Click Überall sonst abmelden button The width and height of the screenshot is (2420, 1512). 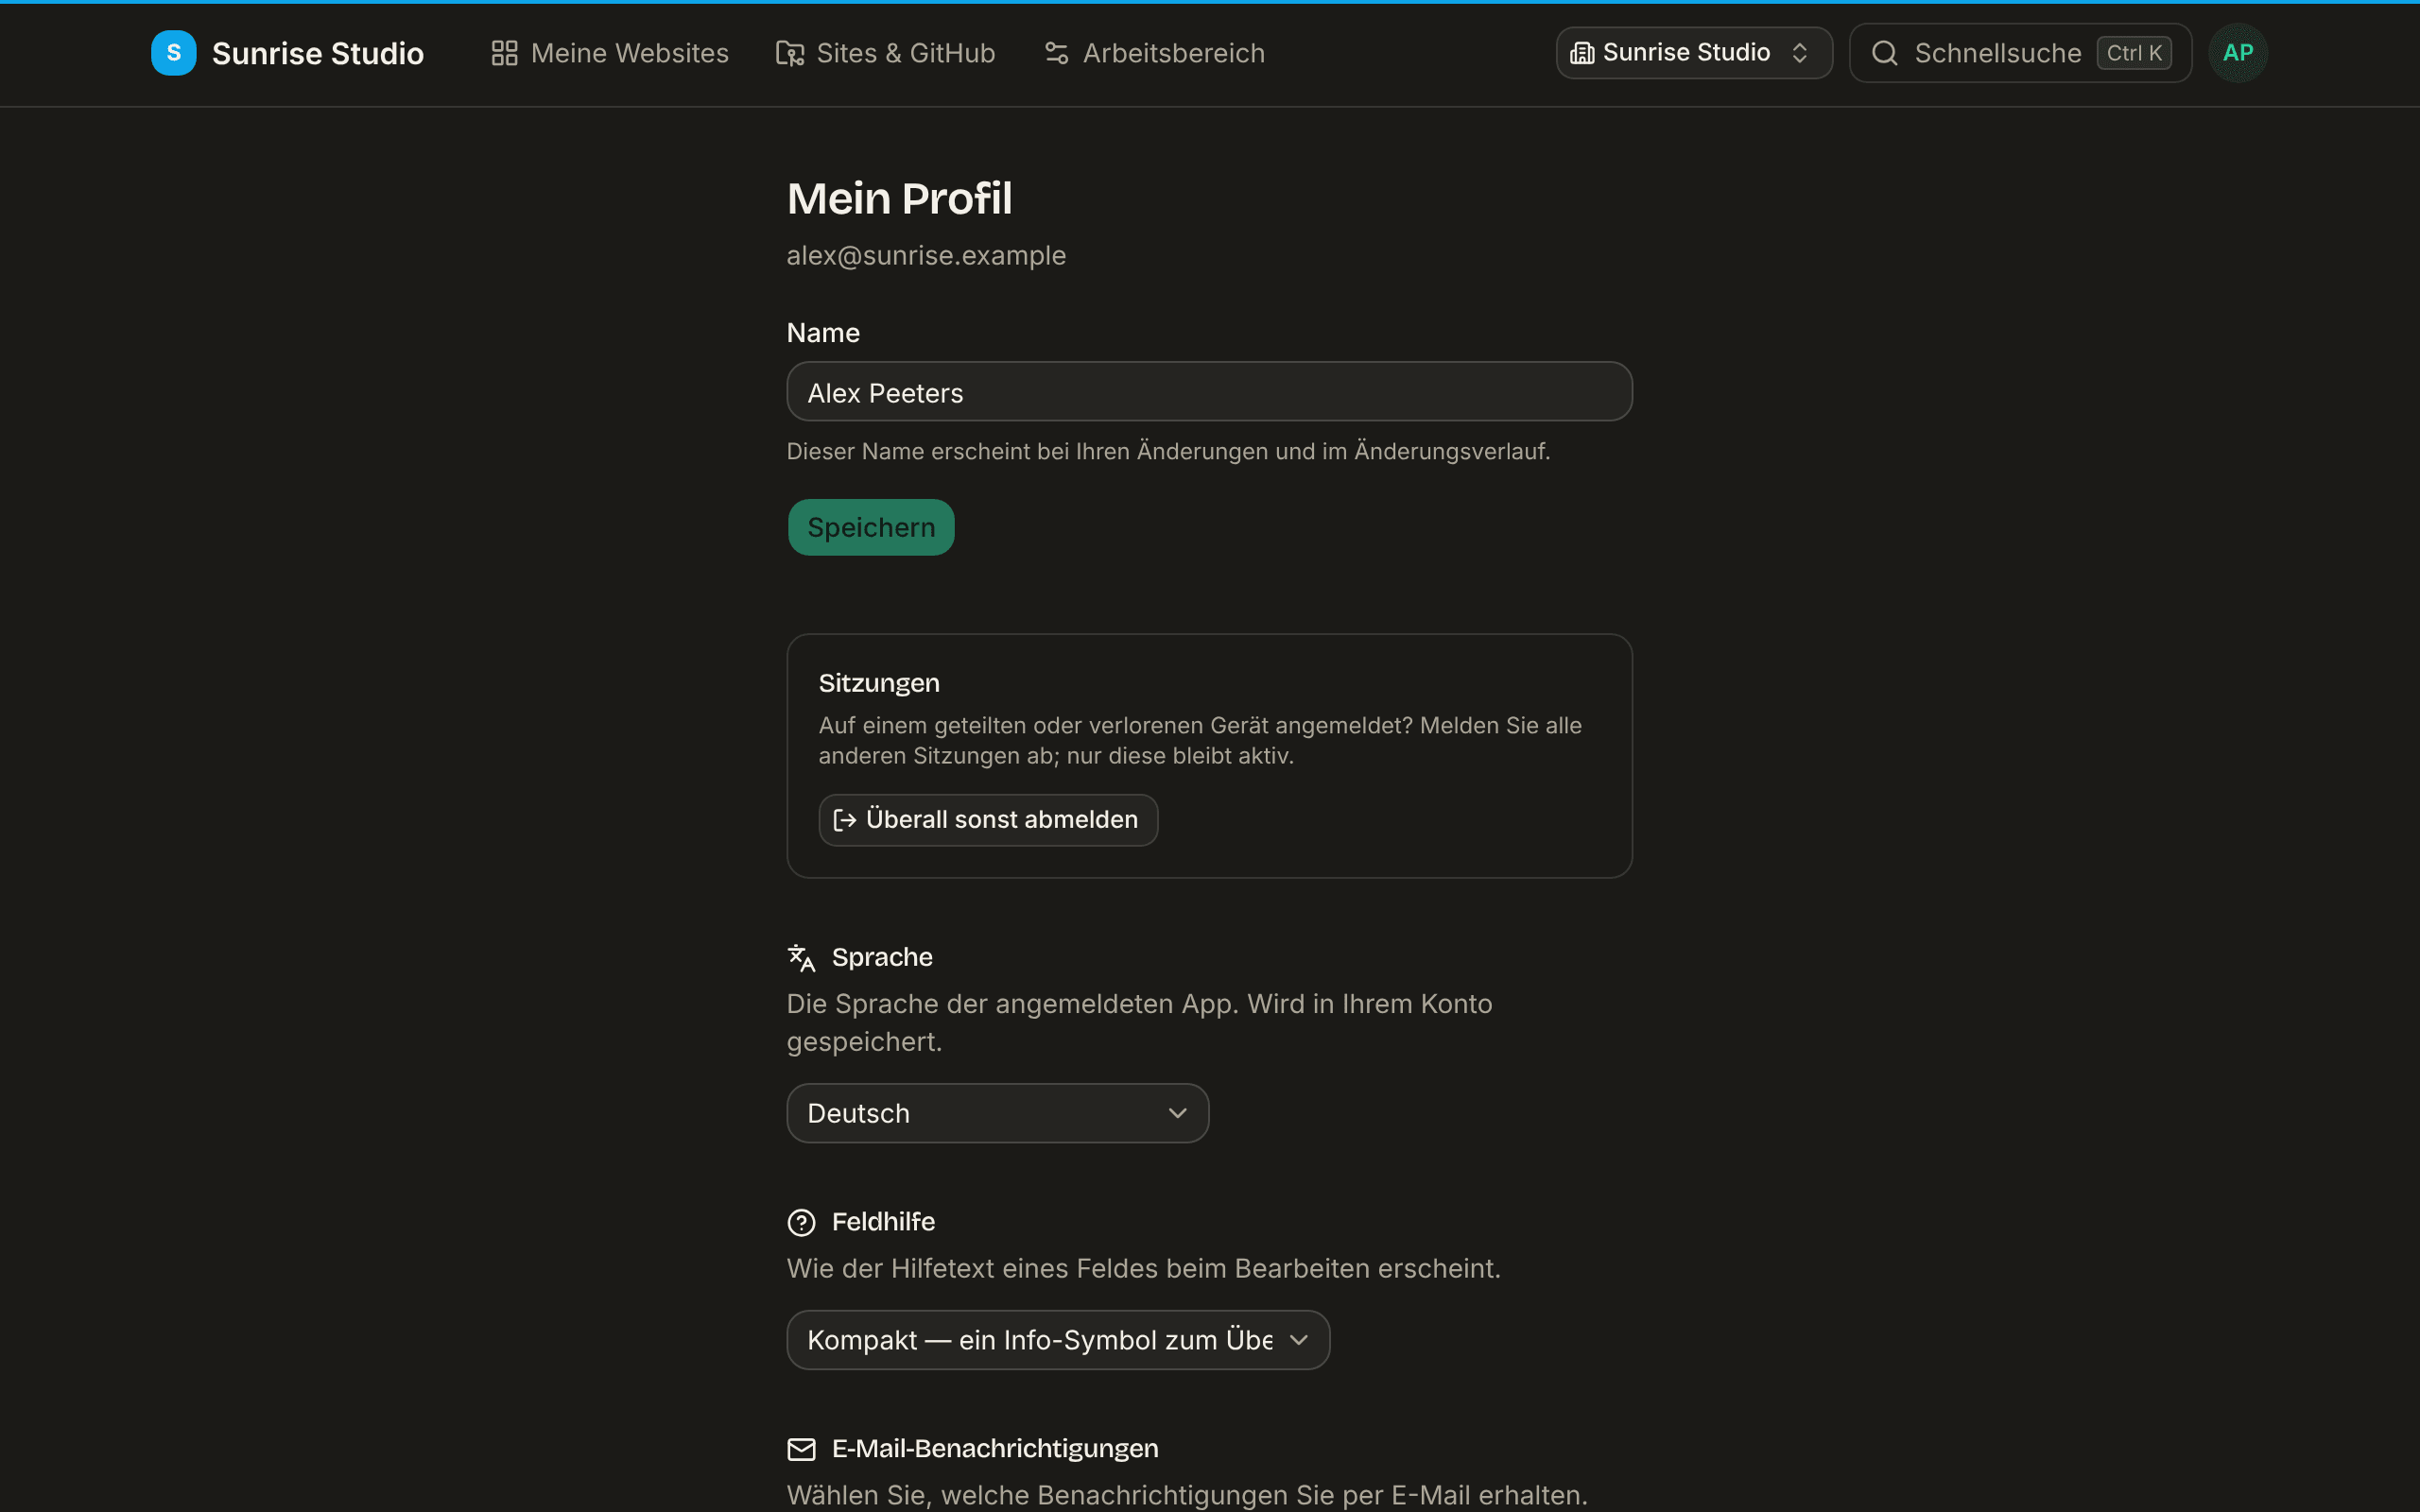pyautogui.click(x=988, y=820)
